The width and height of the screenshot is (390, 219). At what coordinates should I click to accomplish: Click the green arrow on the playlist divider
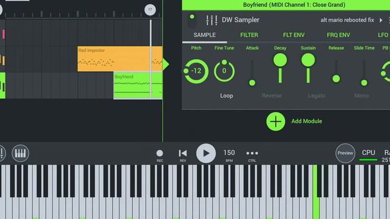(166, 64)
